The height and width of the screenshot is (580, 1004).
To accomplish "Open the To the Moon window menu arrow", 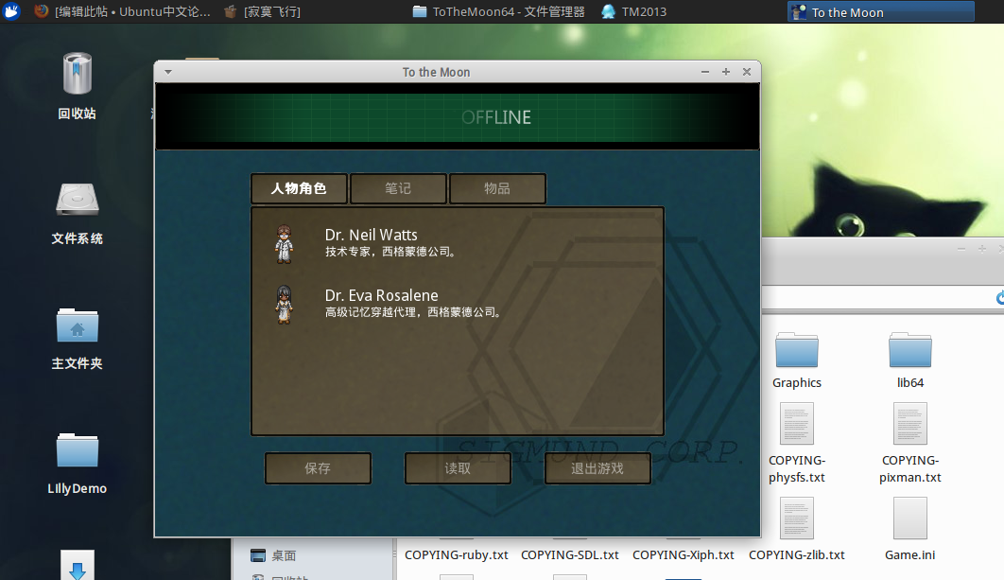I will [x=167, y=72].
